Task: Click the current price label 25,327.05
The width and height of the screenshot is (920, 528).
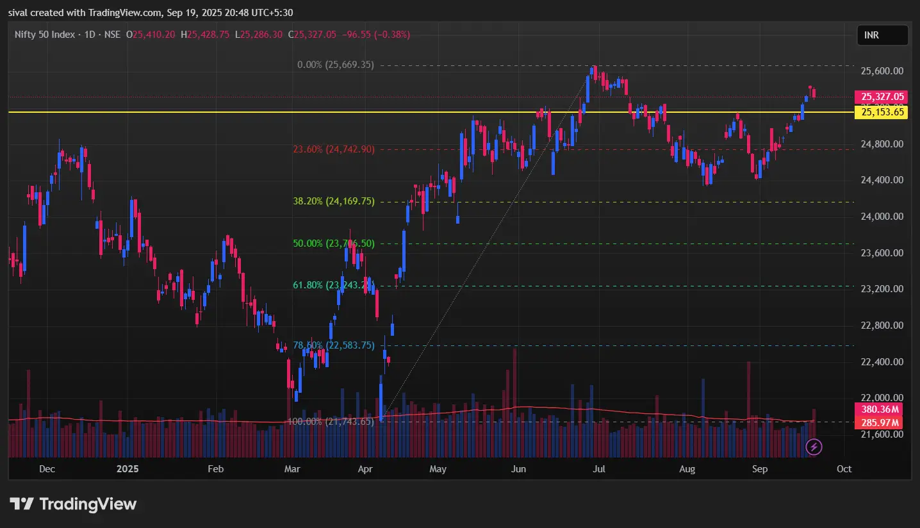Action: [x=882, y=97]
